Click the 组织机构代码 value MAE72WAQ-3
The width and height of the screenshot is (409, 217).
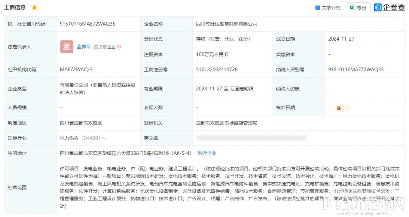click(76, 69)
